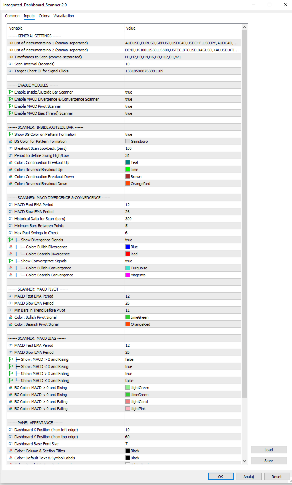Click the Blue Bullish Divergence color swatch
The width and height of the screenshot is (292, 485).
tap(128, 247)
